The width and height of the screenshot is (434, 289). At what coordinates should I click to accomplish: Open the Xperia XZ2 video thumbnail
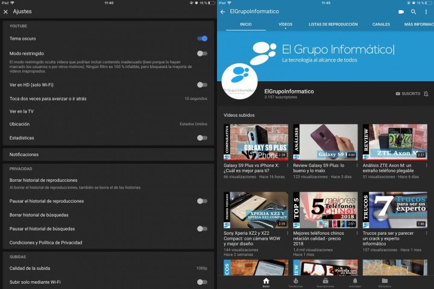(x=256, y=210)
